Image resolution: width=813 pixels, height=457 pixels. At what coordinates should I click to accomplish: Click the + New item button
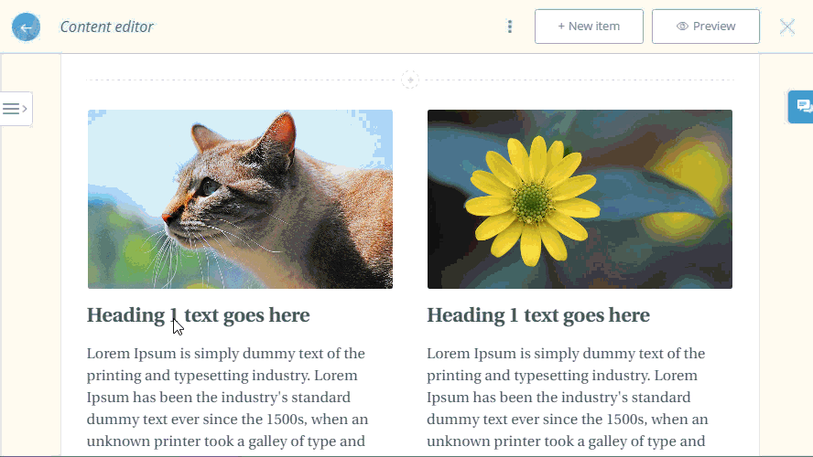click(x=589, y=27)
